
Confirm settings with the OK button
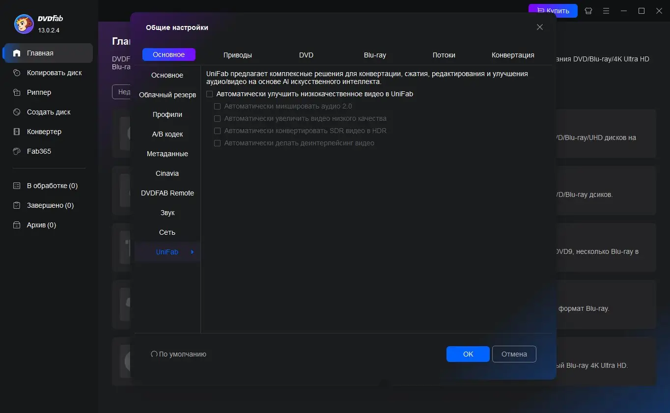[468, 354]
